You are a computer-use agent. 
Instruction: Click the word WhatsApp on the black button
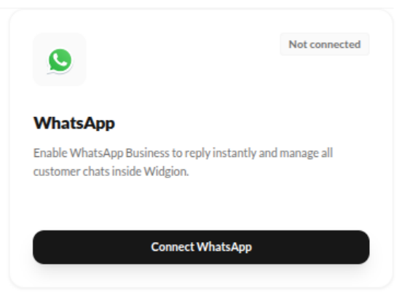click(x=224, y=247)
